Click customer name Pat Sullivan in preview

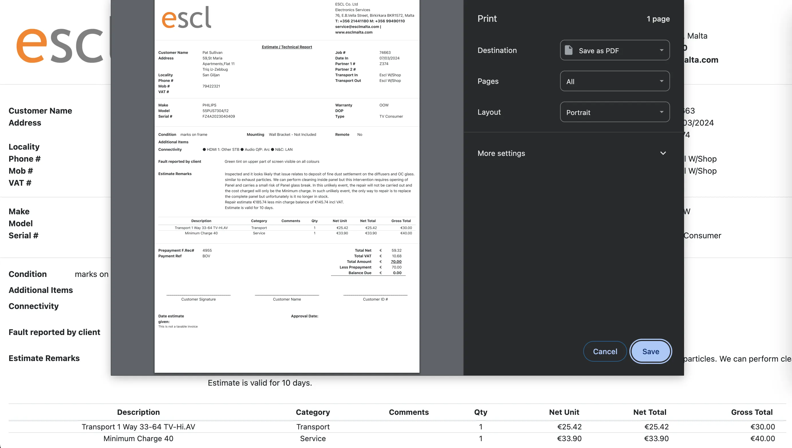(212, 53)
